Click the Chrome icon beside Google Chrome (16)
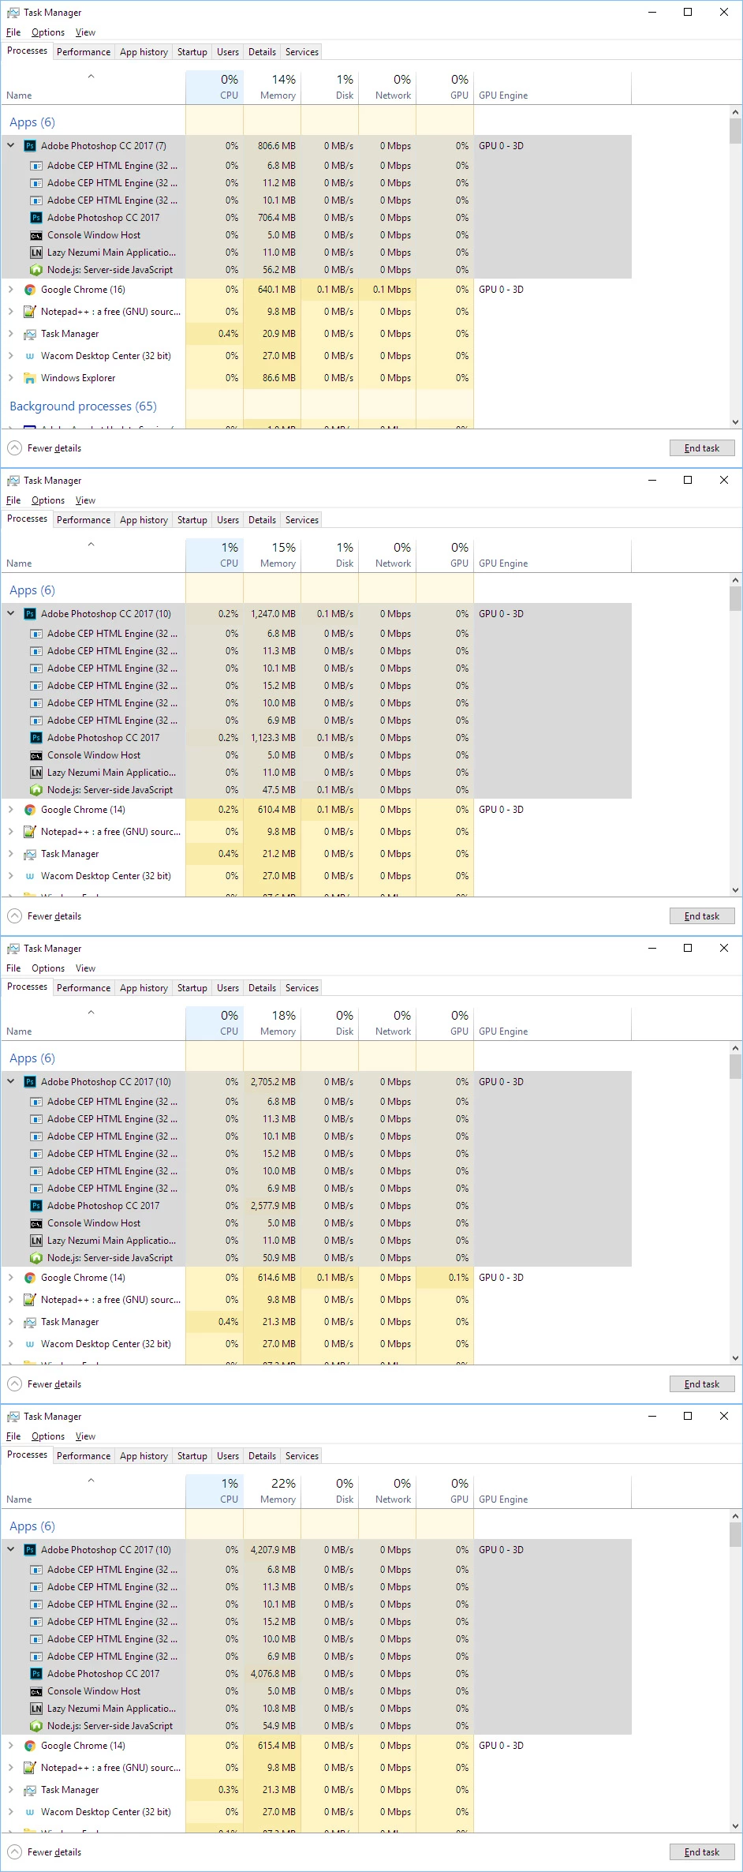Viewport: 743px width, 1872px height. click(30, 290)
